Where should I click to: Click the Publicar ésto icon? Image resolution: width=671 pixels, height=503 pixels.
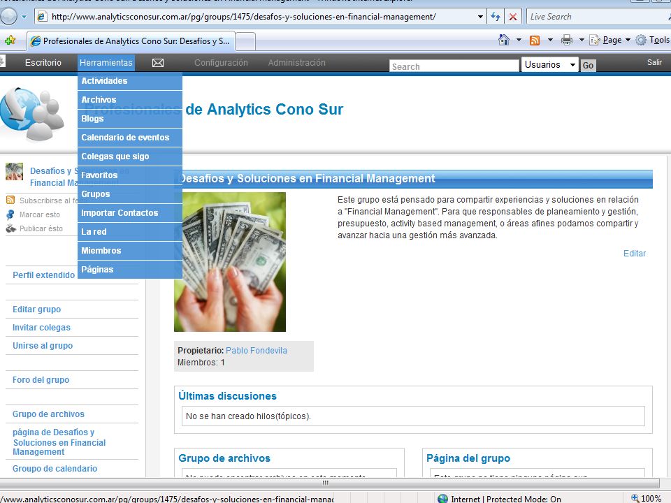coord(10,228)
